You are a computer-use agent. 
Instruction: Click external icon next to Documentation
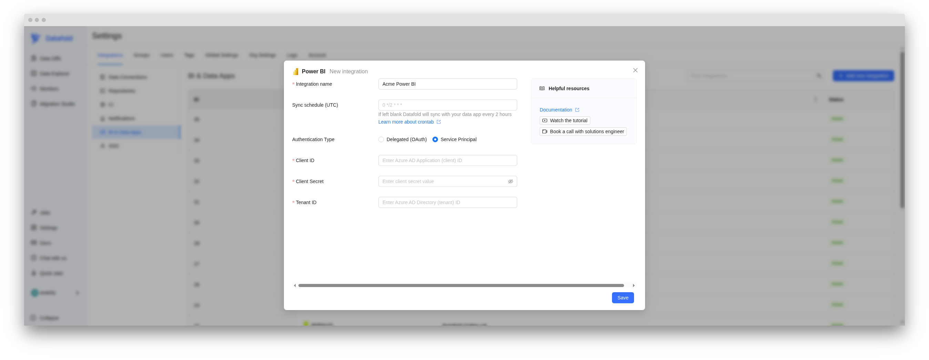point(577,110)
